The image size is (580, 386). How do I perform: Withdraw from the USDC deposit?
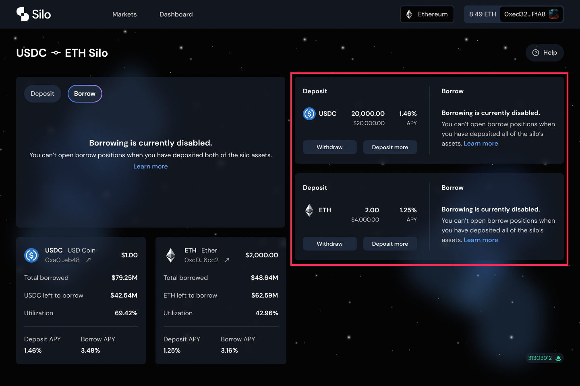click(x=329, y=147)
